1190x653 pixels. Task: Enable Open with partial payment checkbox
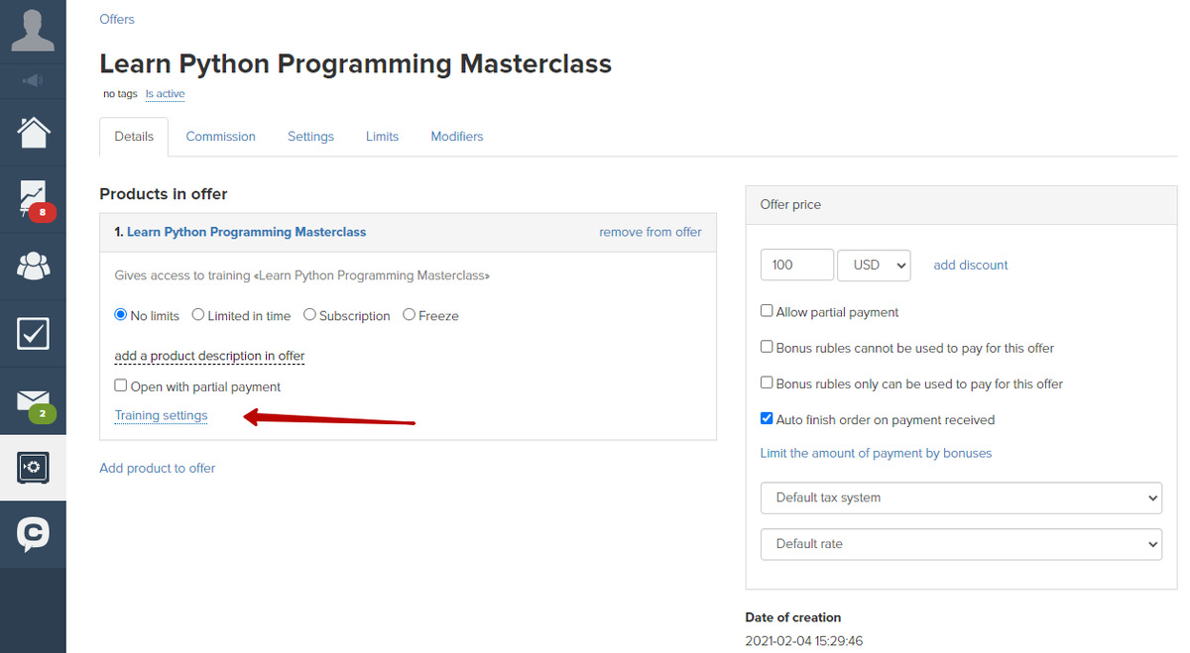point(121,386)
